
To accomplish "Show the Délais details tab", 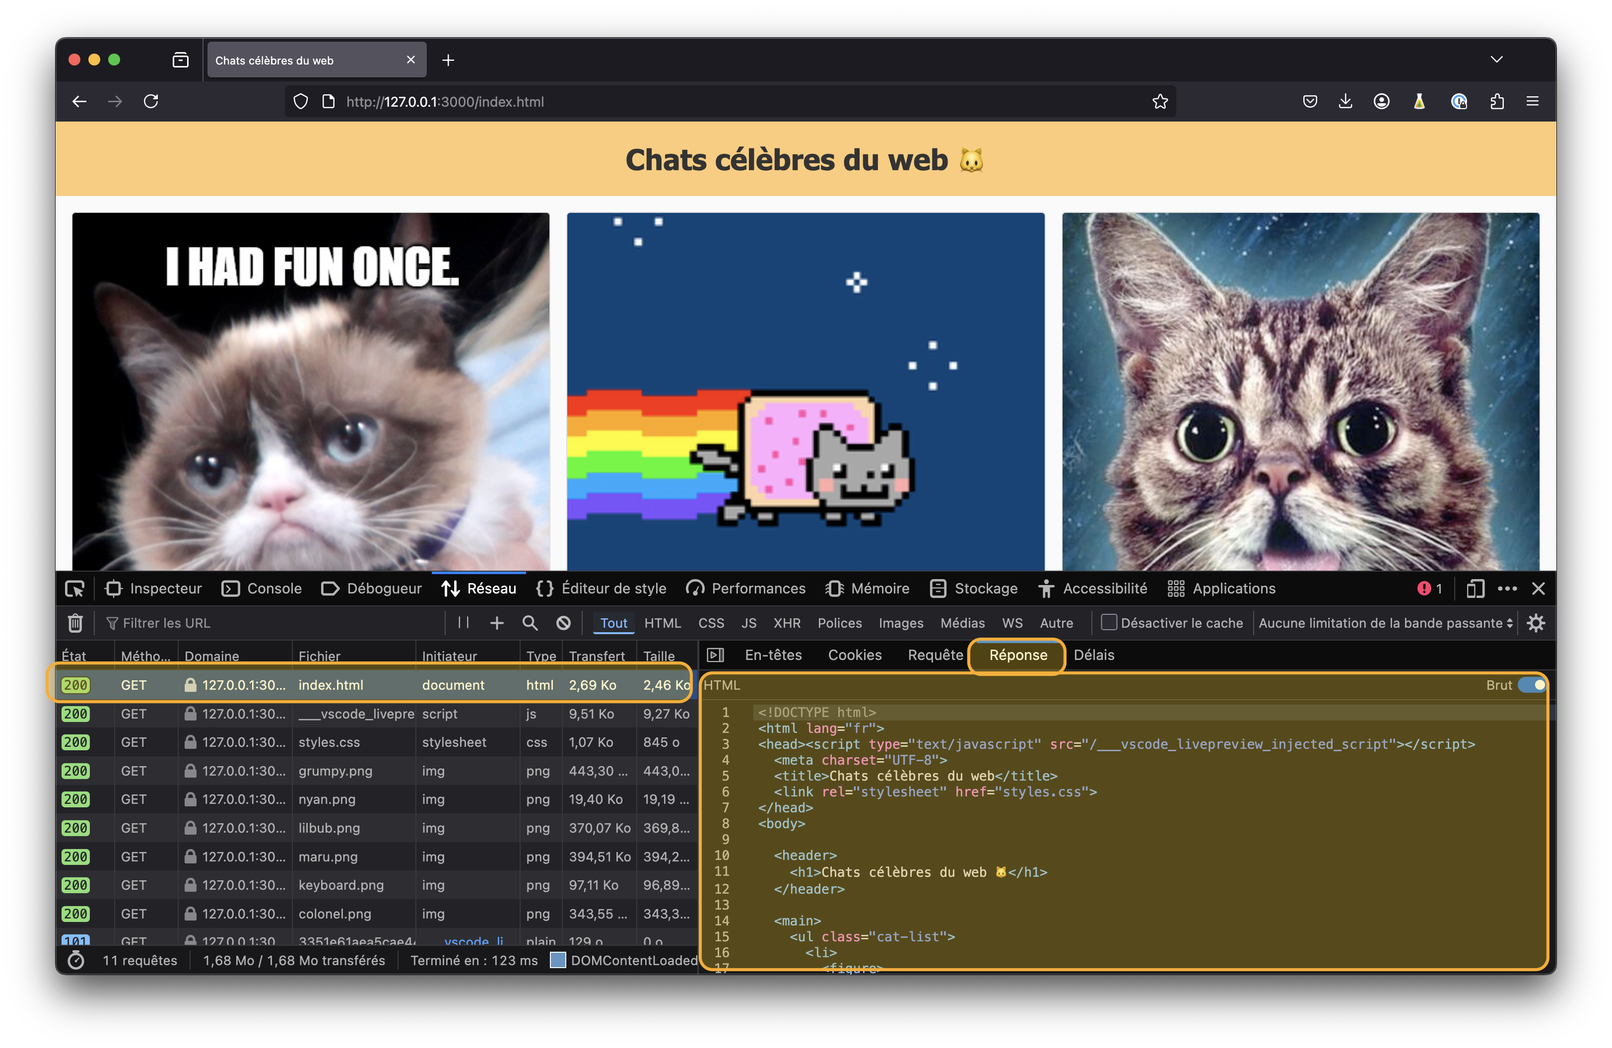I will (x=1094, y=655).
